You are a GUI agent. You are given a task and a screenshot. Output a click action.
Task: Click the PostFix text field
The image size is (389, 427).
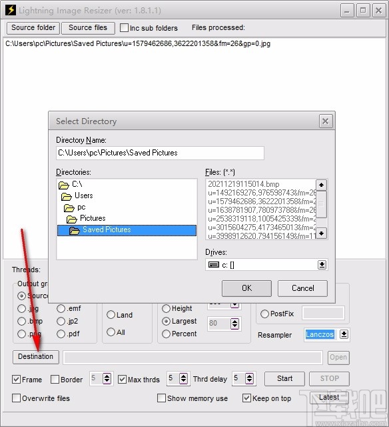pos(323,313)
